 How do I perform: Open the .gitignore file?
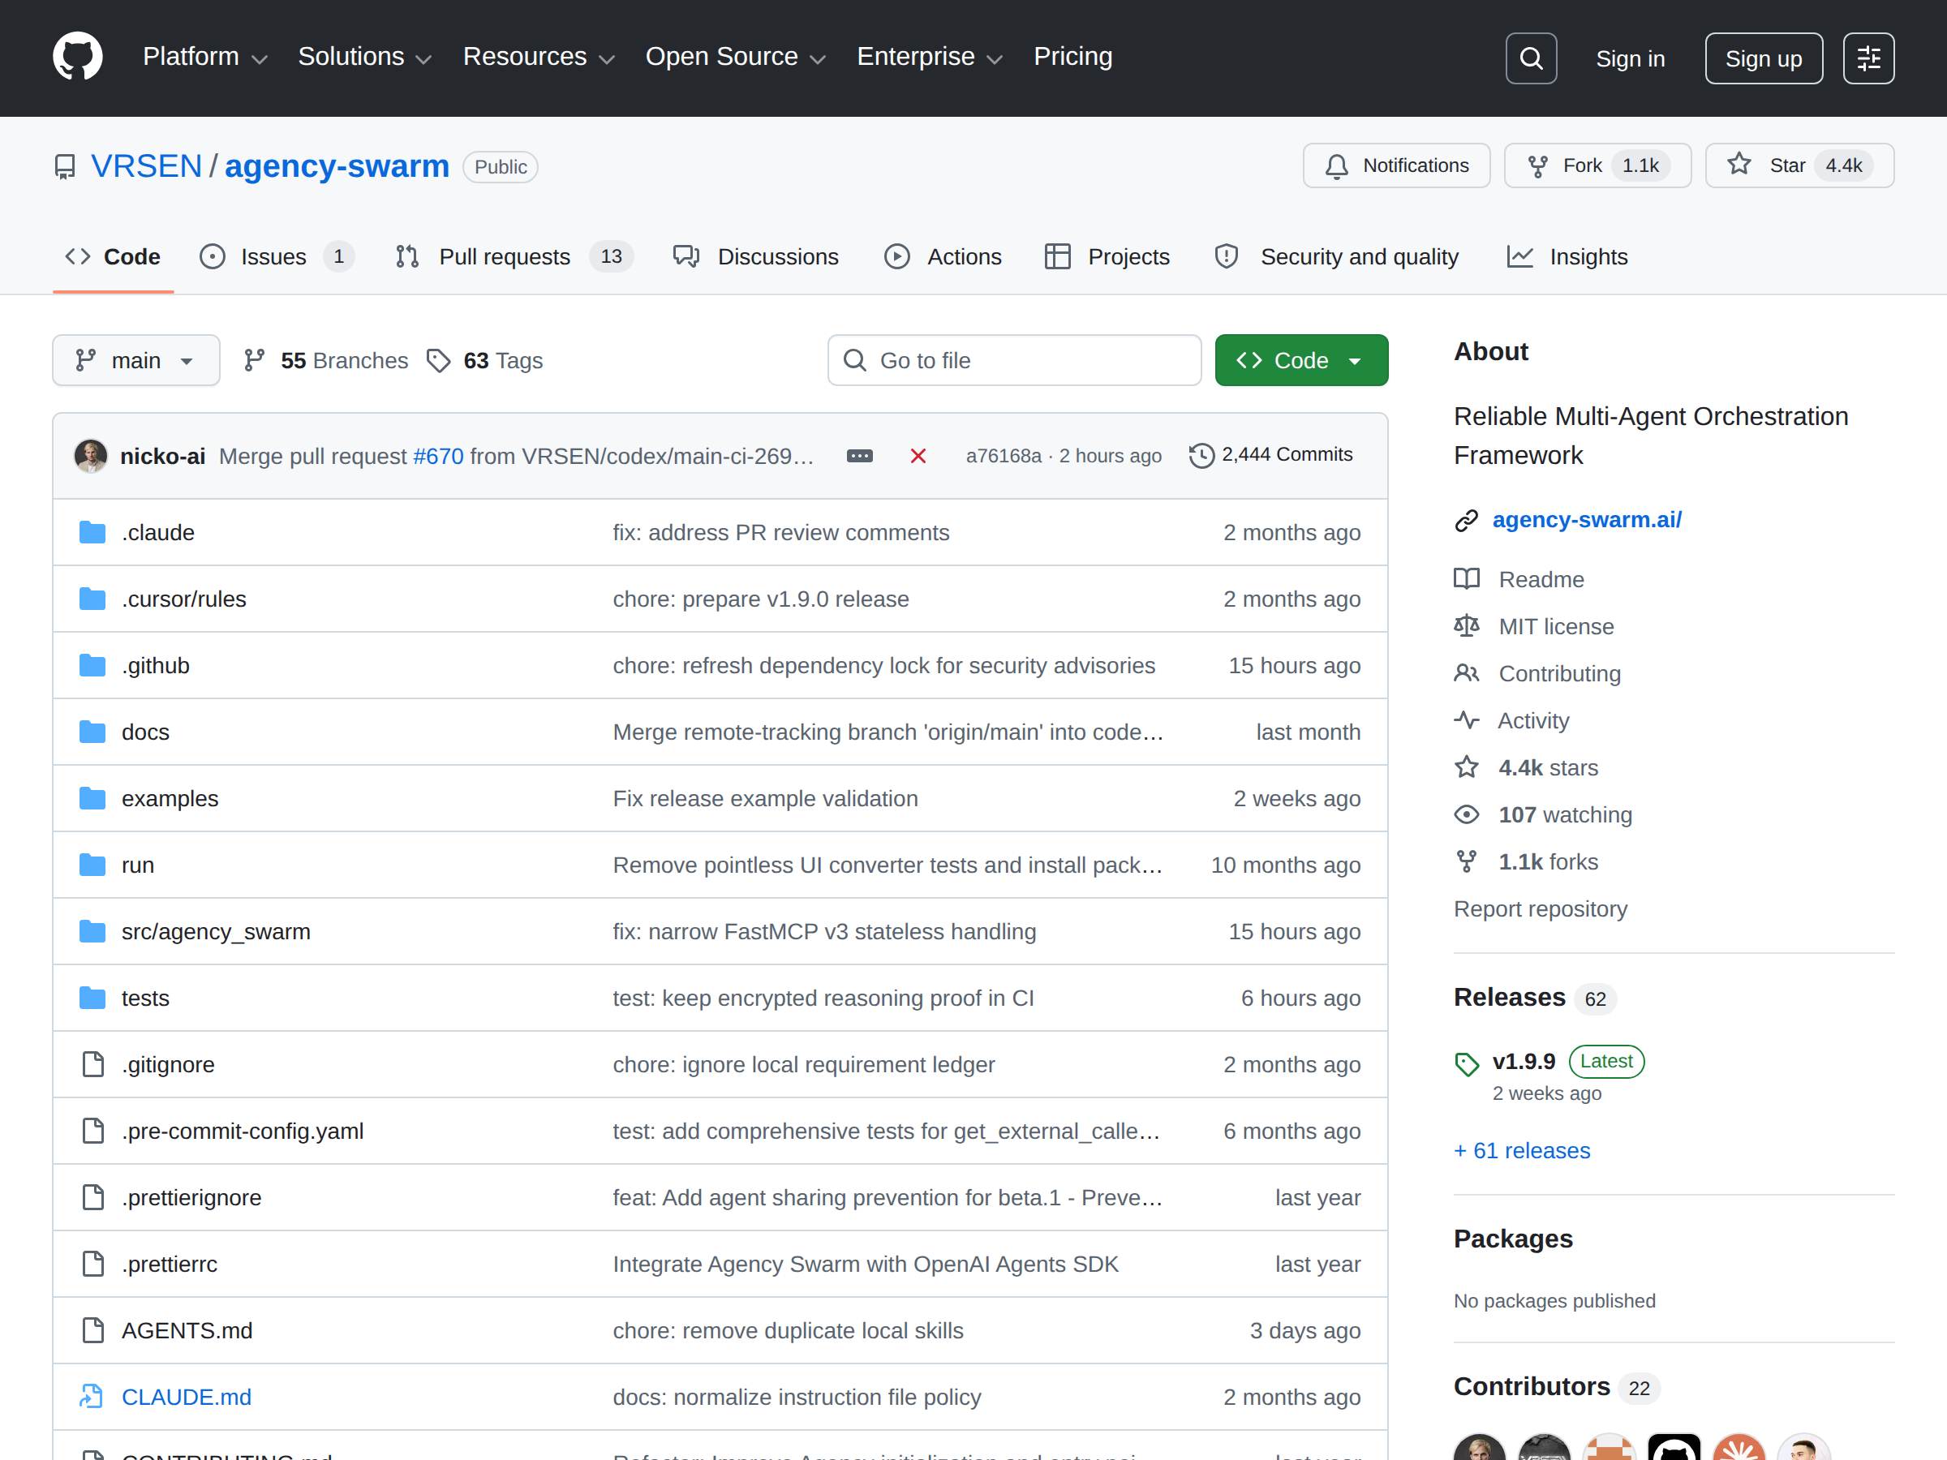click(168, 1064)
